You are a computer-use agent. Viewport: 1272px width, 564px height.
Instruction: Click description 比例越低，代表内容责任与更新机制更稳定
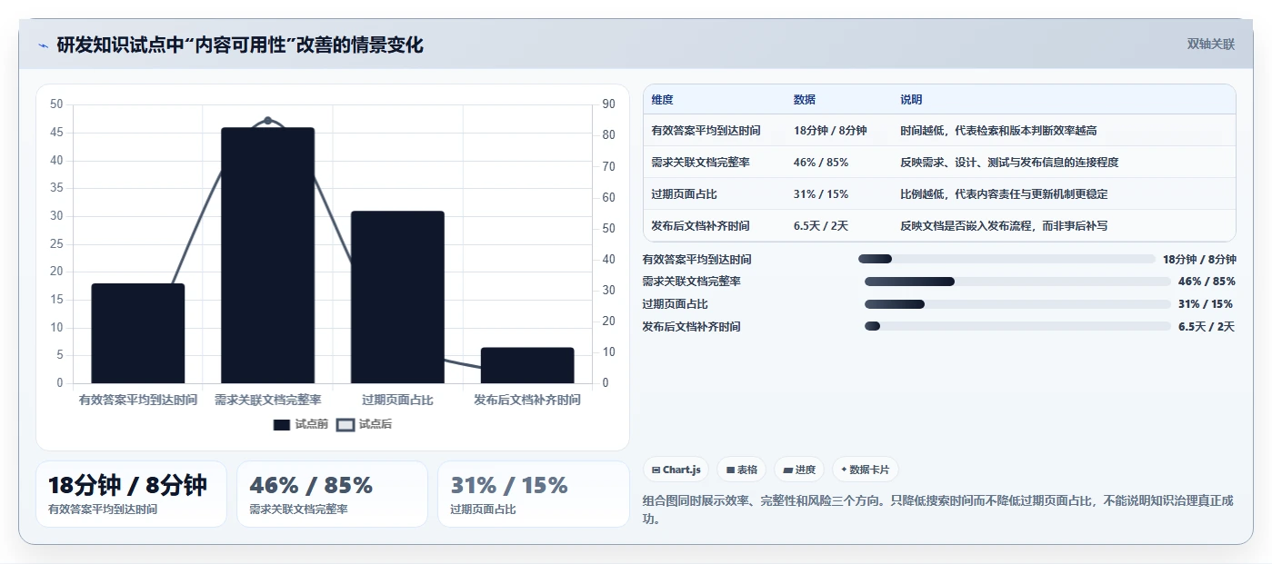(x=1004, y=194)
